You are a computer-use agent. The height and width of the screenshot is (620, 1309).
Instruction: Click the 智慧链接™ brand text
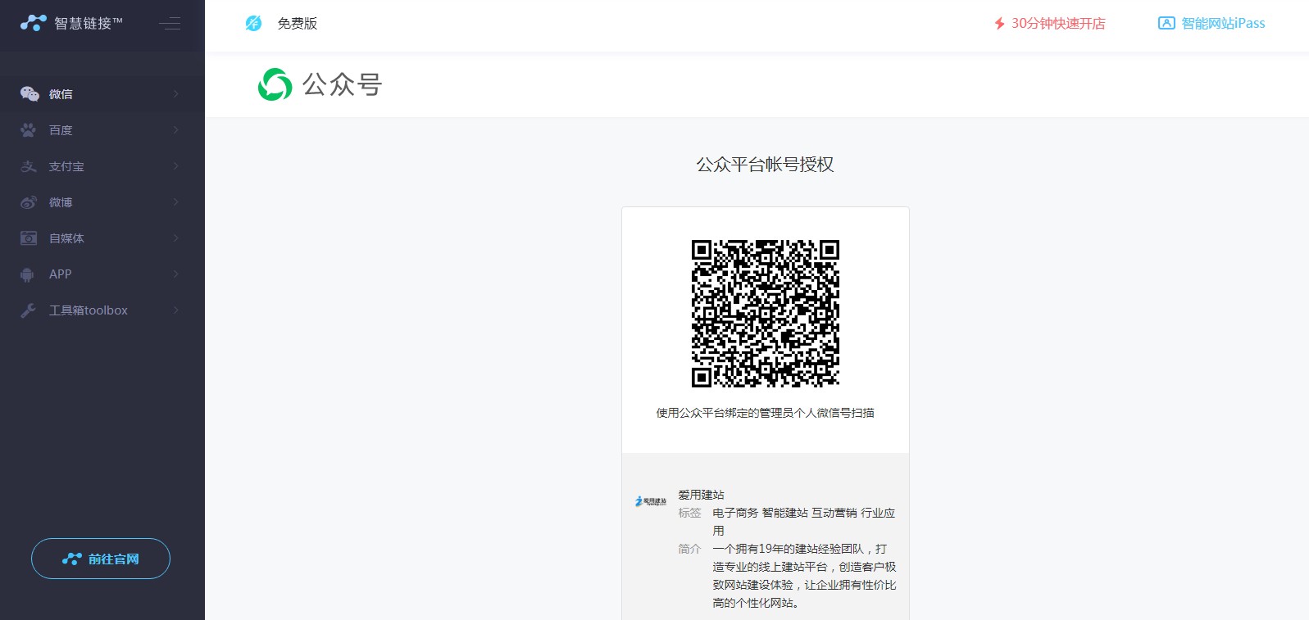pos(89,24)
